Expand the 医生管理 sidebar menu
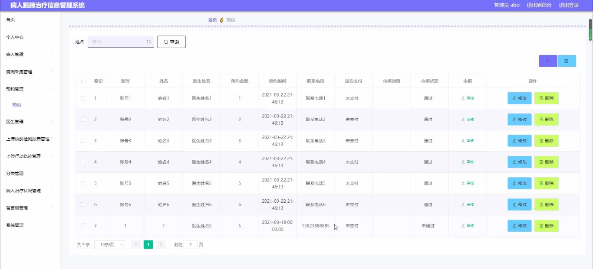The image size is (593, 269). click(30, 122)
